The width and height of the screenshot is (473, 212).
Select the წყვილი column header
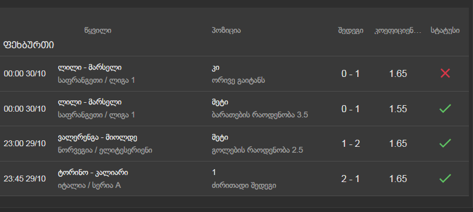(x=98, y=31)
